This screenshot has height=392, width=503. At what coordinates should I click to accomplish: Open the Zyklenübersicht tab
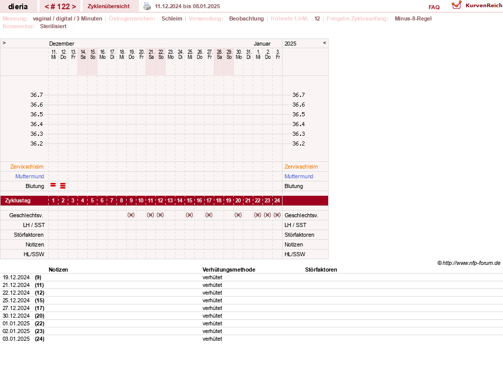pyautogui.click(x=108, y=7)
